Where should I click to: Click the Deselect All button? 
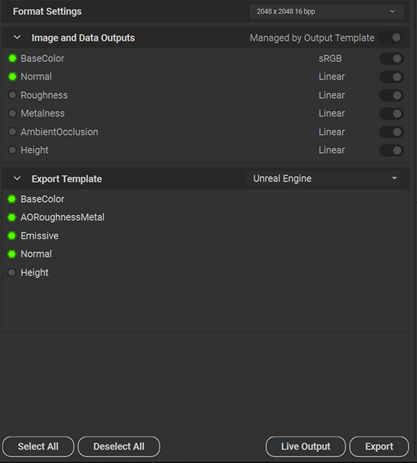(119, 446)
